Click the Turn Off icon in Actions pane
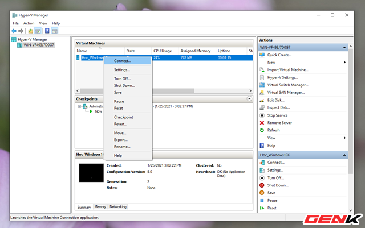Viewport: 365px width, 228px height. tap(262, 178)
